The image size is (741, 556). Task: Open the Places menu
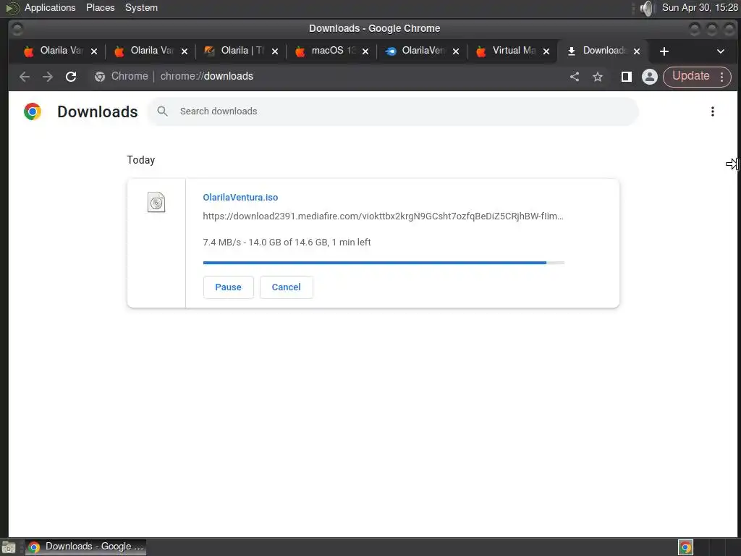(100, 7)
